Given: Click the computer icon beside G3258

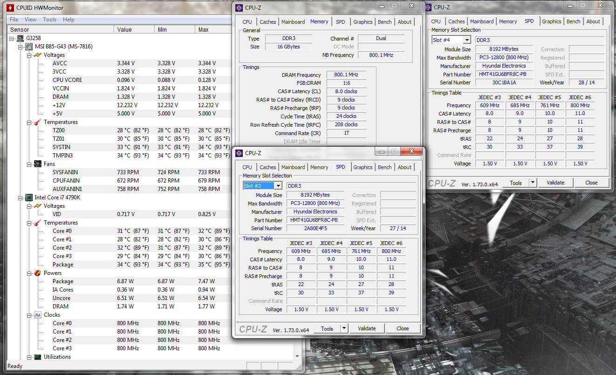Looking at the screenshot, I should click(20, 38).
